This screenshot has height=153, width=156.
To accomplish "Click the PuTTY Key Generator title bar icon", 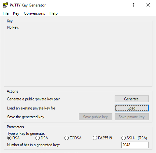I will [6, 5].
